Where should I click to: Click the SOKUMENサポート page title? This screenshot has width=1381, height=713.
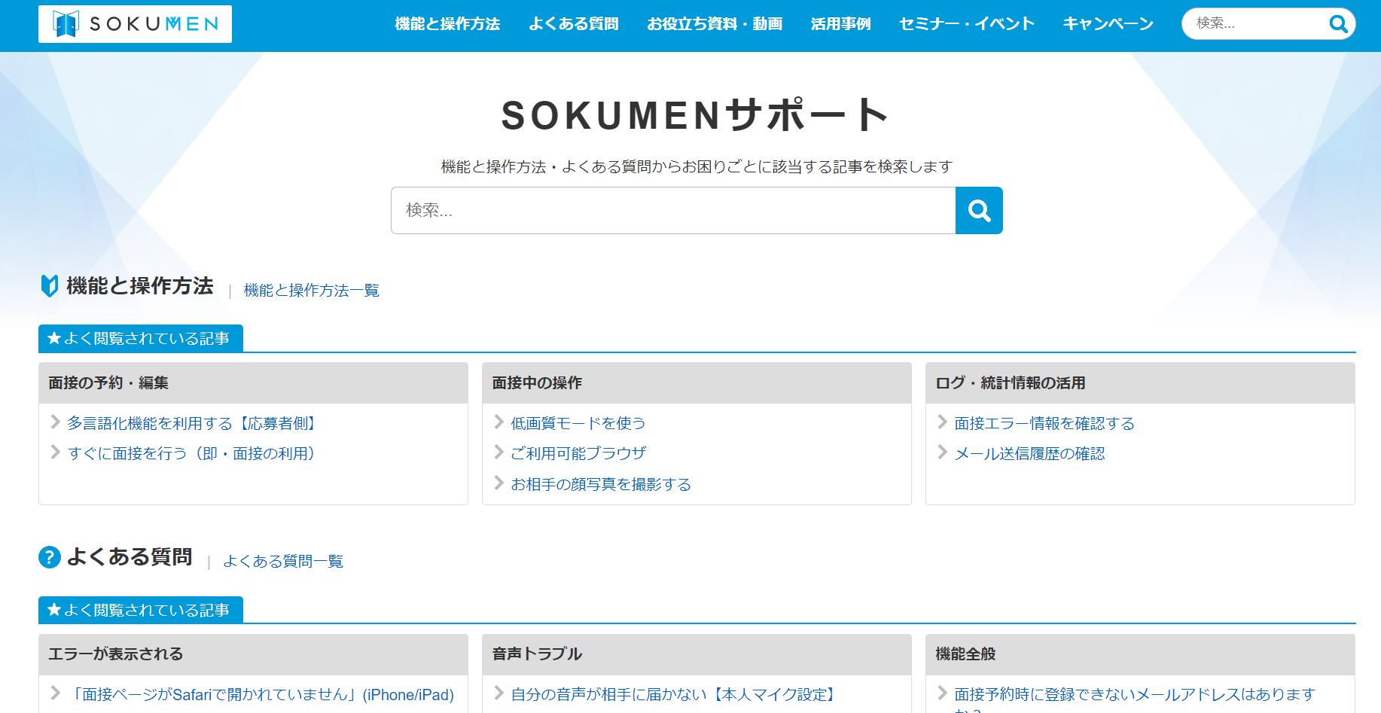(696, 115)
